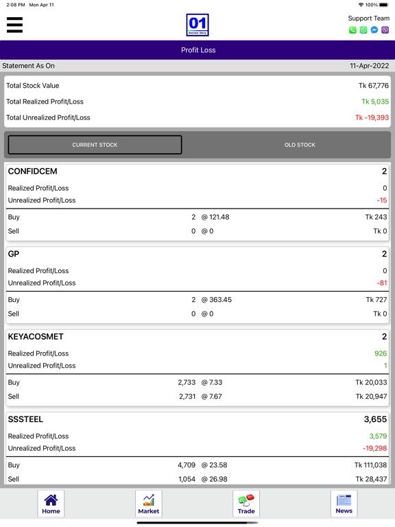The image size is (395, 527).
Task: Click CONFIDCEM buy amount Tk 243
Action: click(x=376, y=217)
